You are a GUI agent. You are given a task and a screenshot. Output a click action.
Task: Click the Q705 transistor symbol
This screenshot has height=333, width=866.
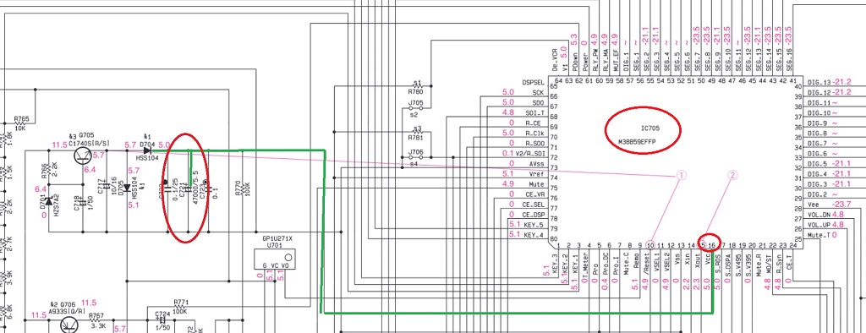[x=83, y=156]
